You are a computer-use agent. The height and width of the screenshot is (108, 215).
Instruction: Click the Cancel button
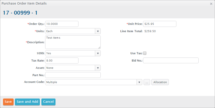48,102
